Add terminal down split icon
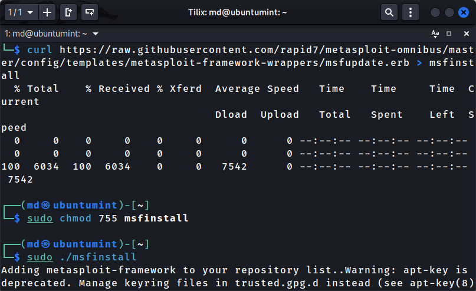Screen dimensions: 476x291 point(90,12)
